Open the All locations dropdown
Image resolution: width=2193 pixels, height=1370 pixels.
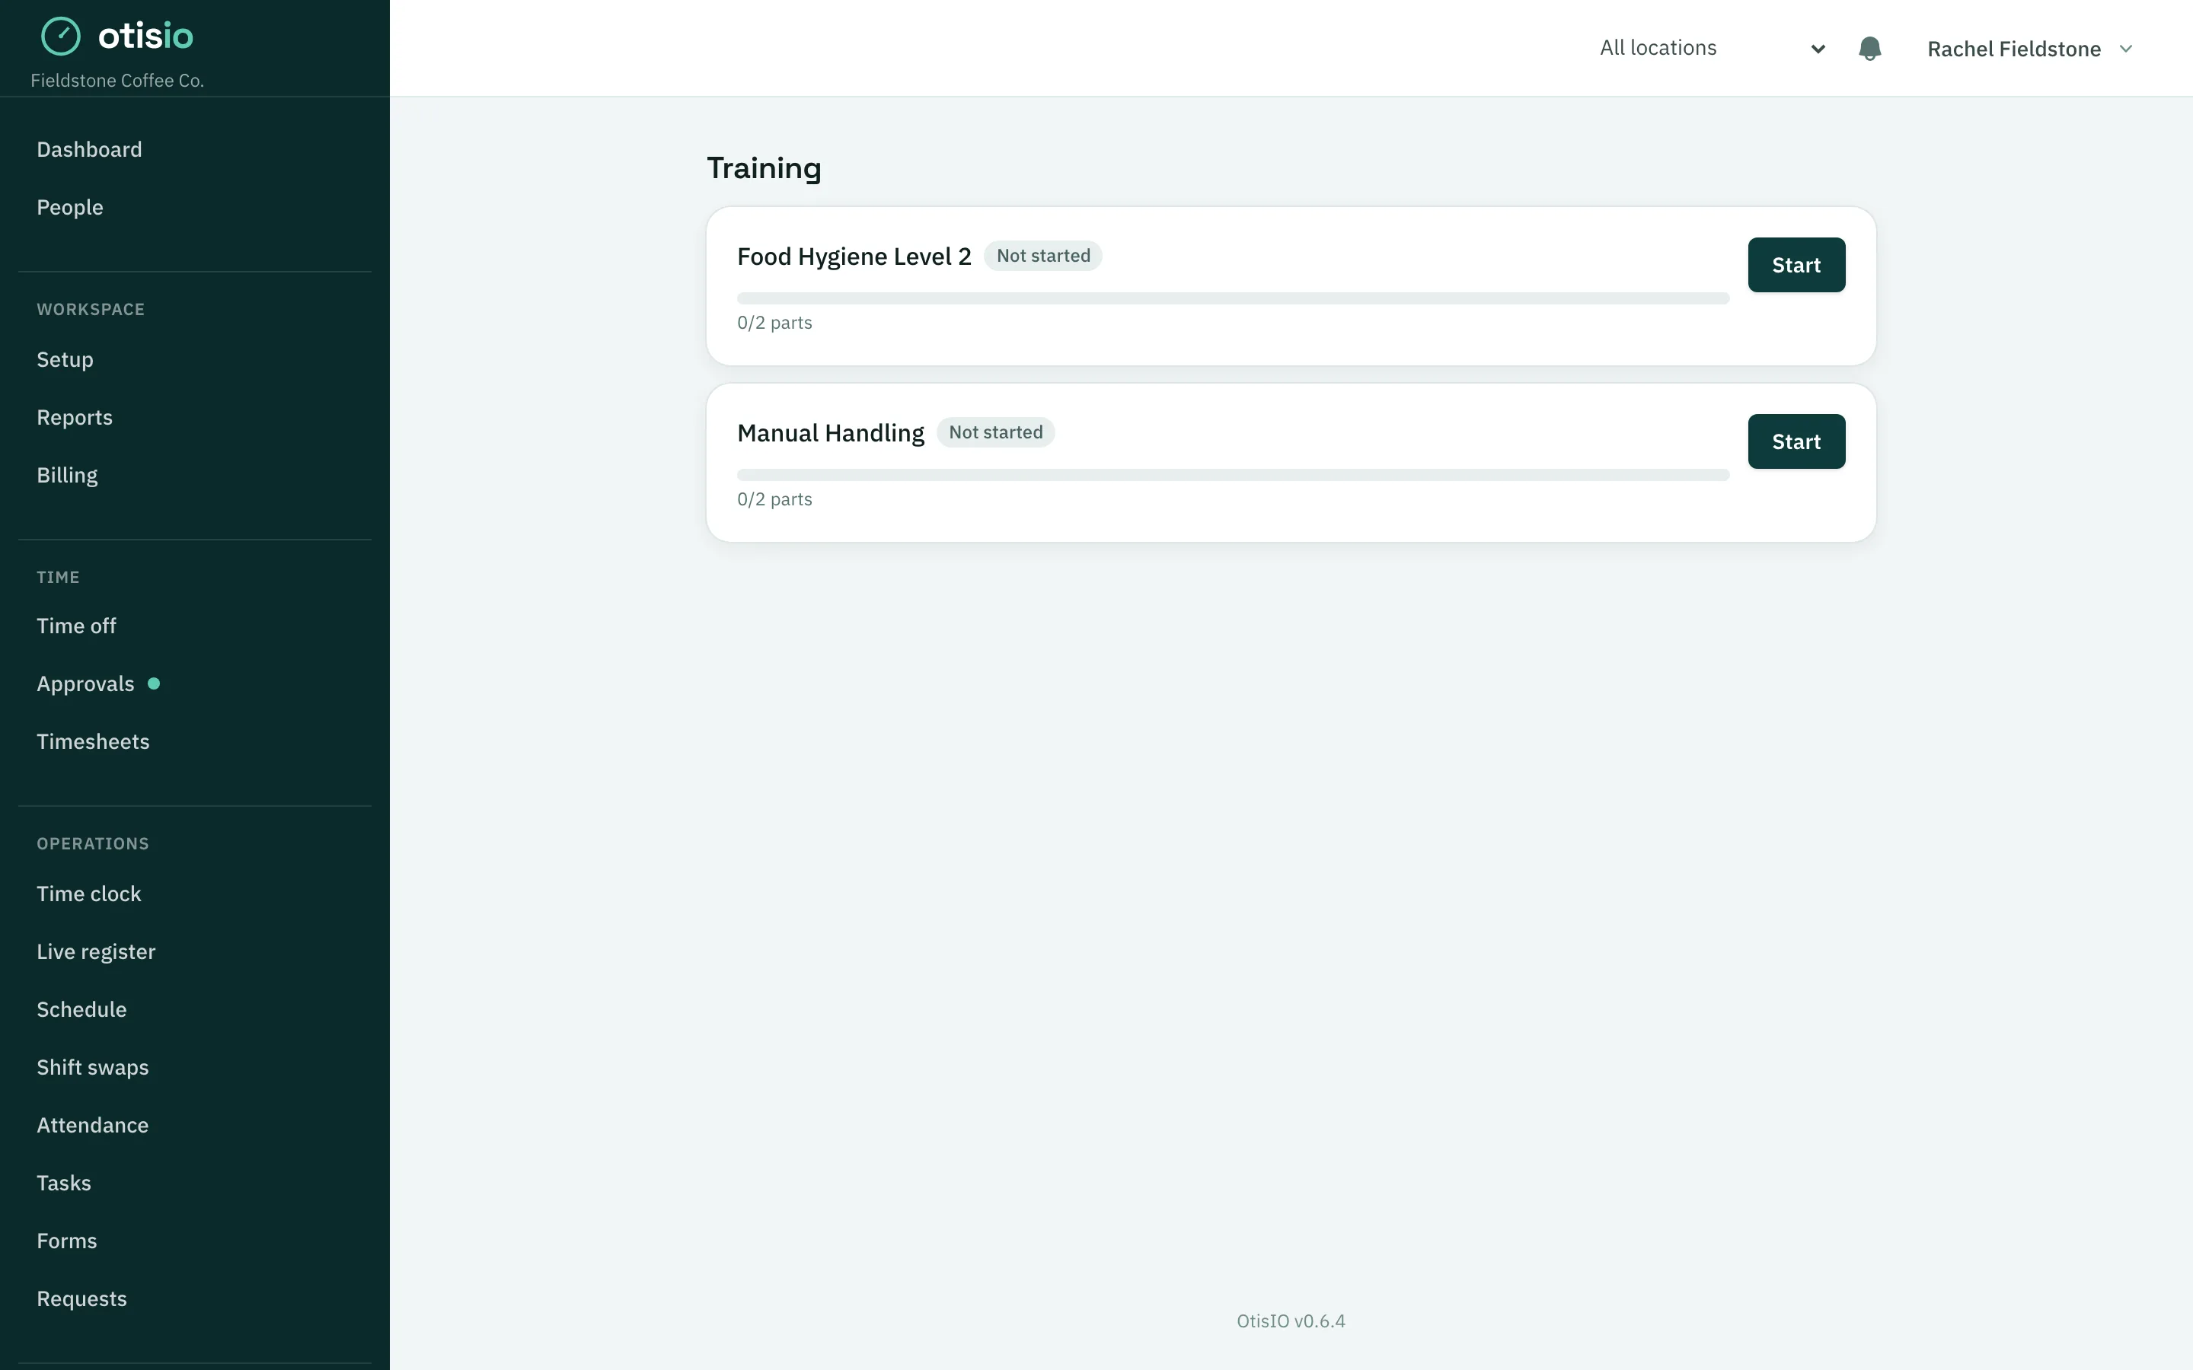1713,48
